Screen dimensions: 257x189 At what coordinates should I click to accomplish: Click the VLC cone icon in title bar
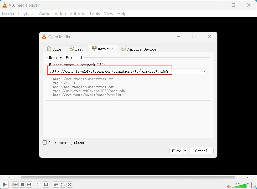point(5,5)
